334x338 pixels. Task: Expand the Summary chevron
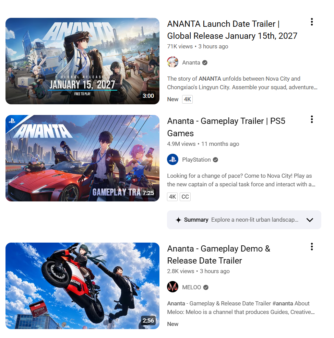[310, 220]
